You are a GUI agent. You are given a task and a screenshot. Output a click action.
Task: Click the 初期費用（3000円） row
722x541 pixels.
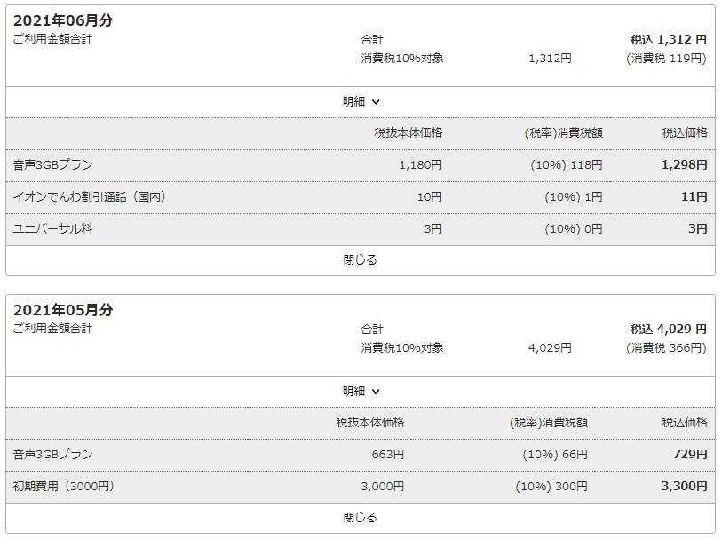click(361, 487)
